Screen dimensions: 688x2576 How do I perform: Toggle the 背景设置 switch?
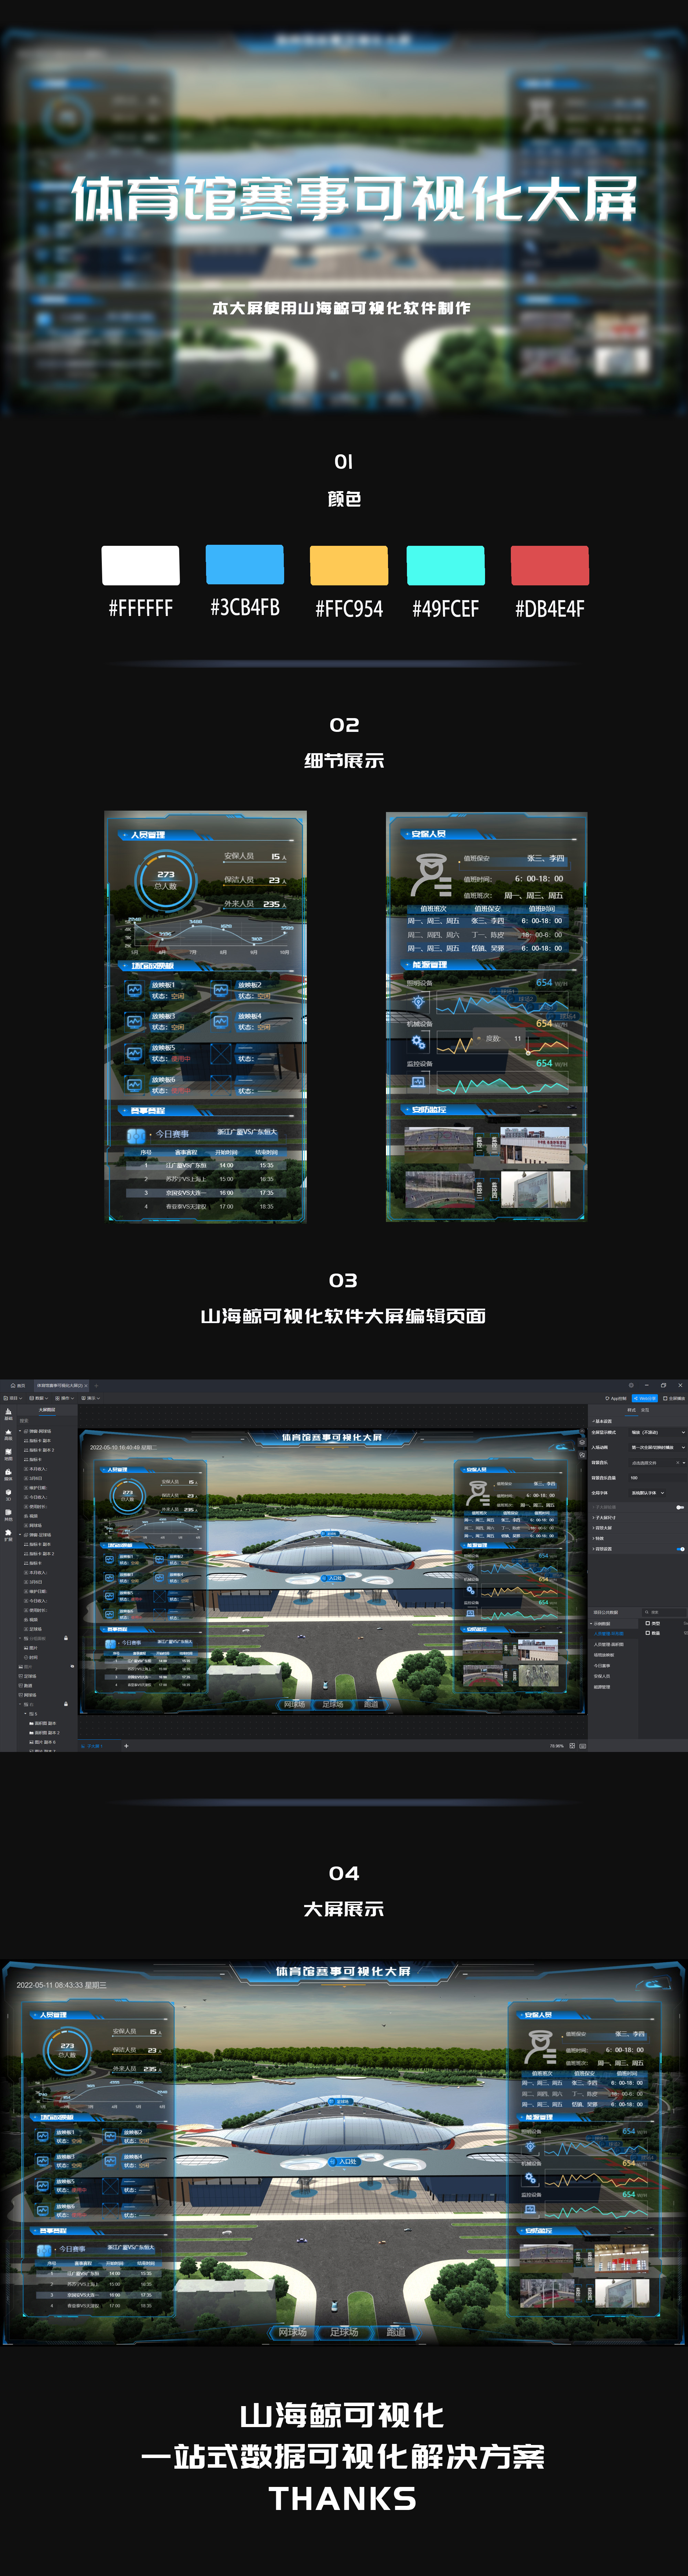pyautogui.click(x=680, y=1549)
